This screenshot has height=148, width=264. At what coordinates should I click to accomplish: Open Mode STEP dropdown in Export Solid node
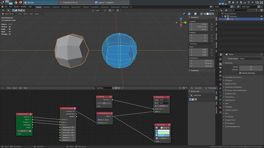pos(164,100)
